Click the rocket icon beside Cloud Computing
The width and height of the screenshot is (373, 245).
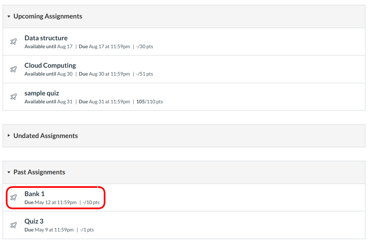[13, 69]
